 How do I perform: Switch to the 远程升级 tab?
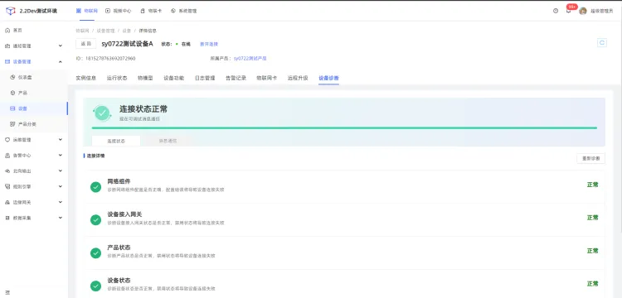click(x=298, y=78)
